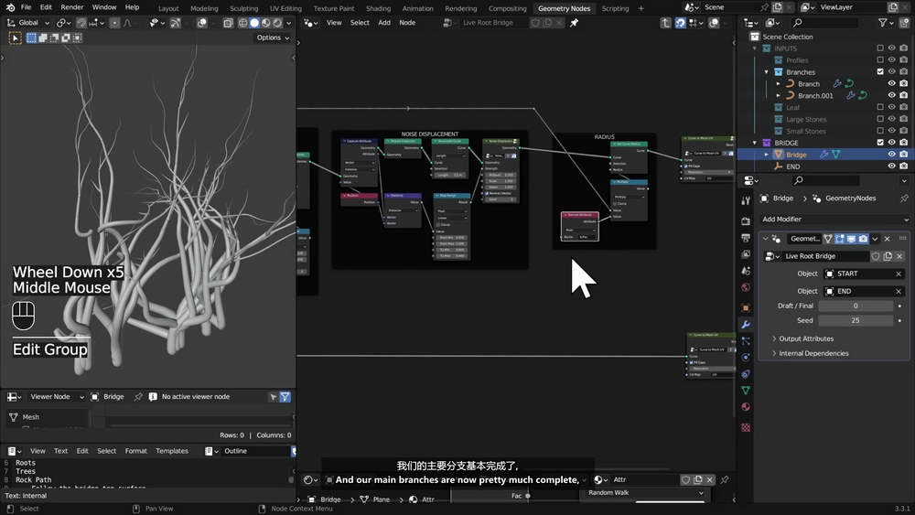Viewport: 915px width, 515px height.
Task: Select the tweak select box tool icon
Action: 16,38
